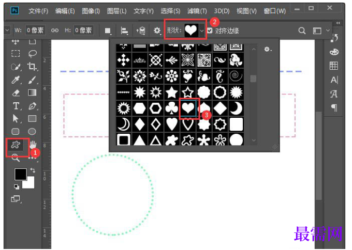This screenshot has width=352, height=250.
Task: Click the search magnifier in options bar
Action: click(302, 30)
